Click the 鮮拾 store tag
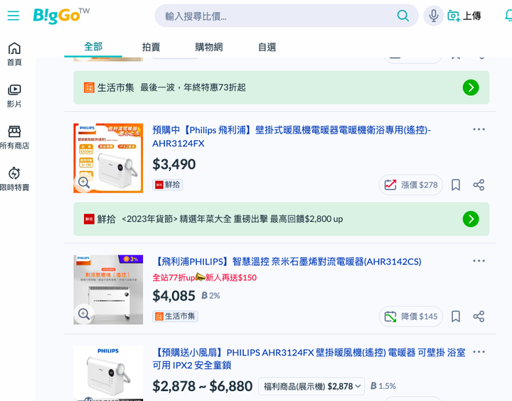 [x=168, y=185]
